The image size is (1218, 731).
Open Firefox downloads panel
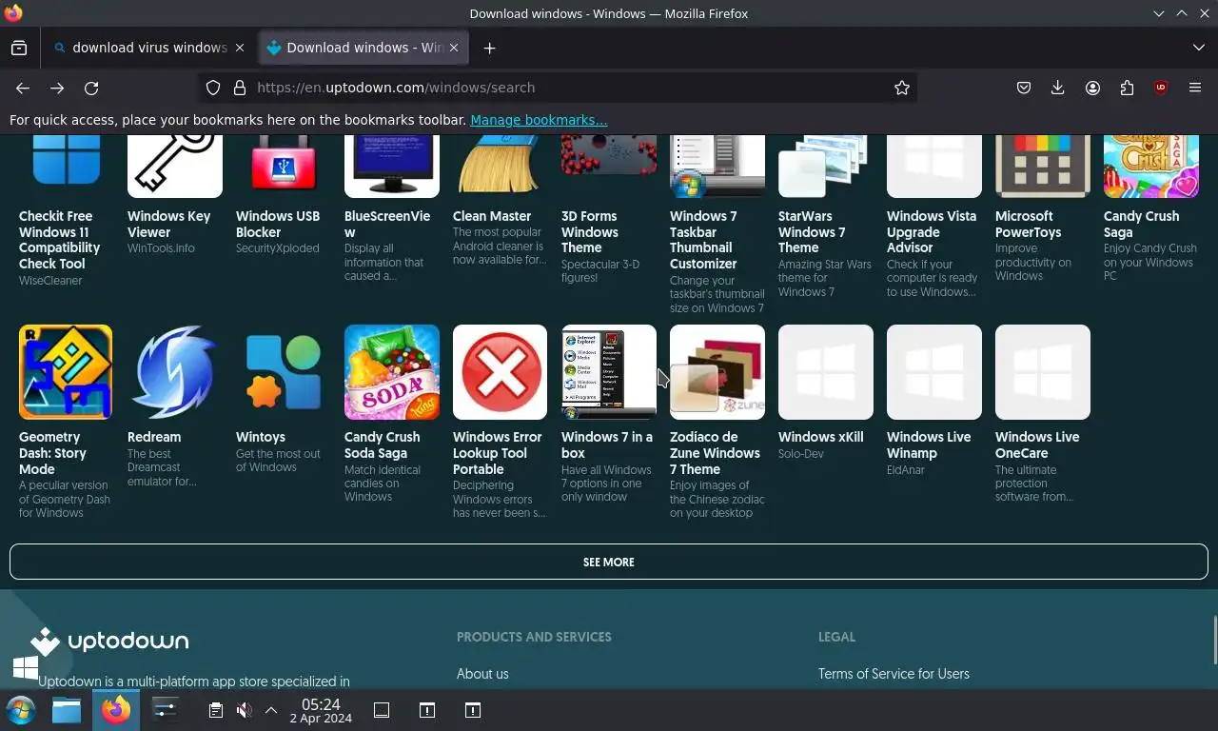coord(1057,88)
